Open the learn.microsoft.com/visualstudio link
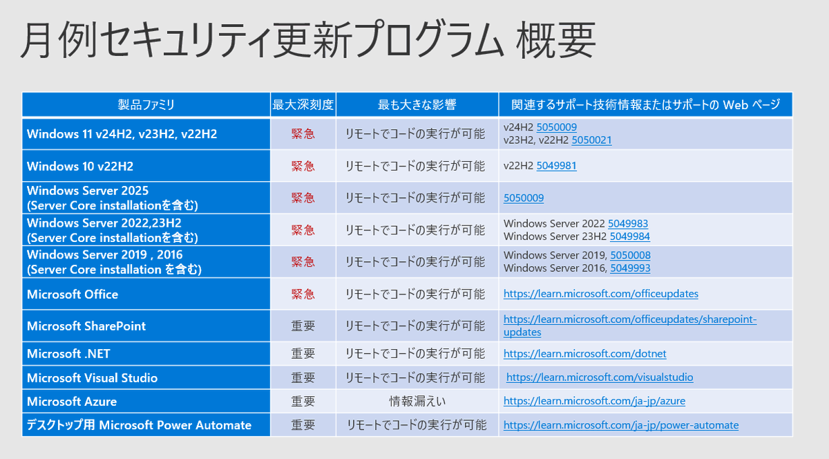Viewport: 829px width, 459px height. [600, 377]
